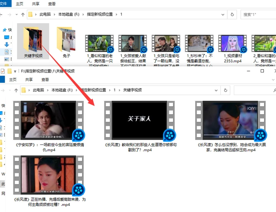Open 查看 ribbon tab in back window

52,4
